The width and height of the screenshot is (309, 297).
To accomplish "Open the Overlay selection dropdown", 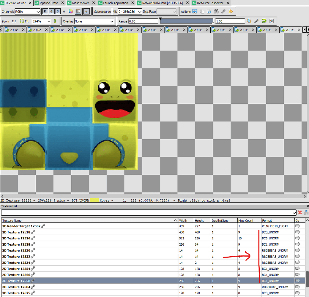I will click(x=89, y=21).
